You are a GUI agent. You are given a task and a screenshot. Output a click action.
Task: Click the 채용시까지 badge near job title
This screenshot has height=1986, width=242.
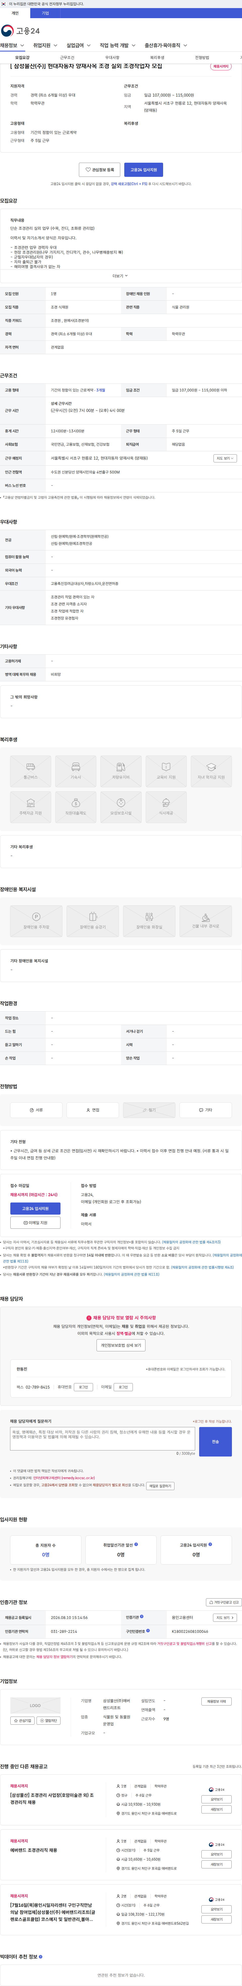click(x=221, y=66)
